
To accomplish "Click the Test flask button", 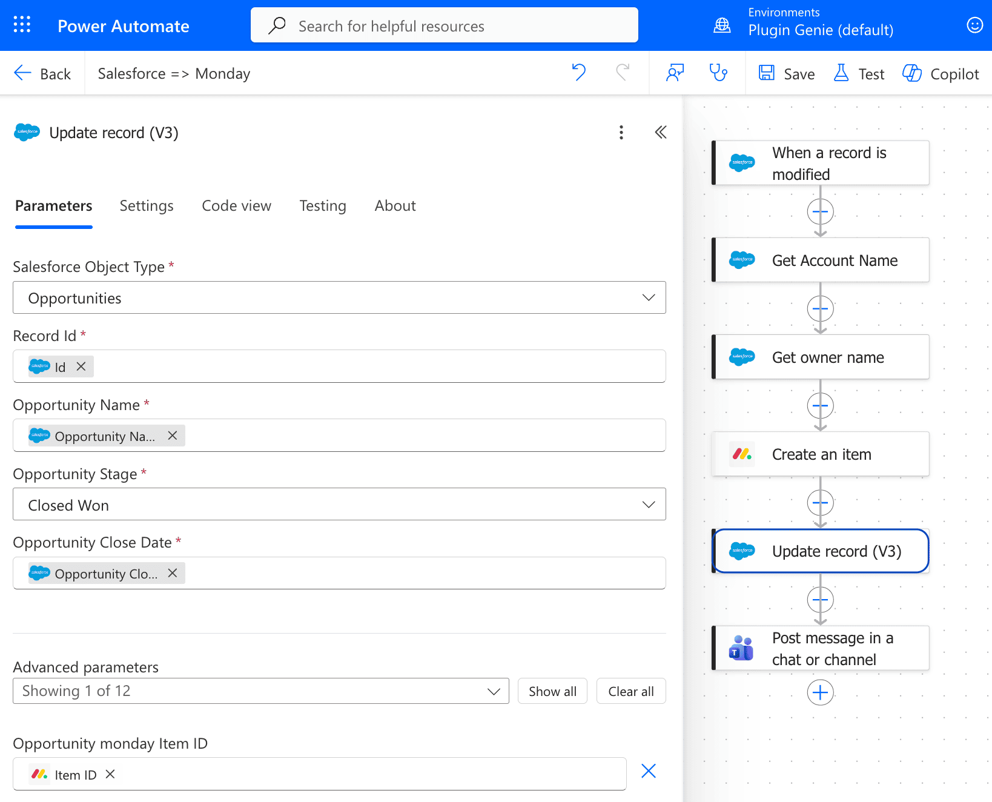I will (859, 73).
